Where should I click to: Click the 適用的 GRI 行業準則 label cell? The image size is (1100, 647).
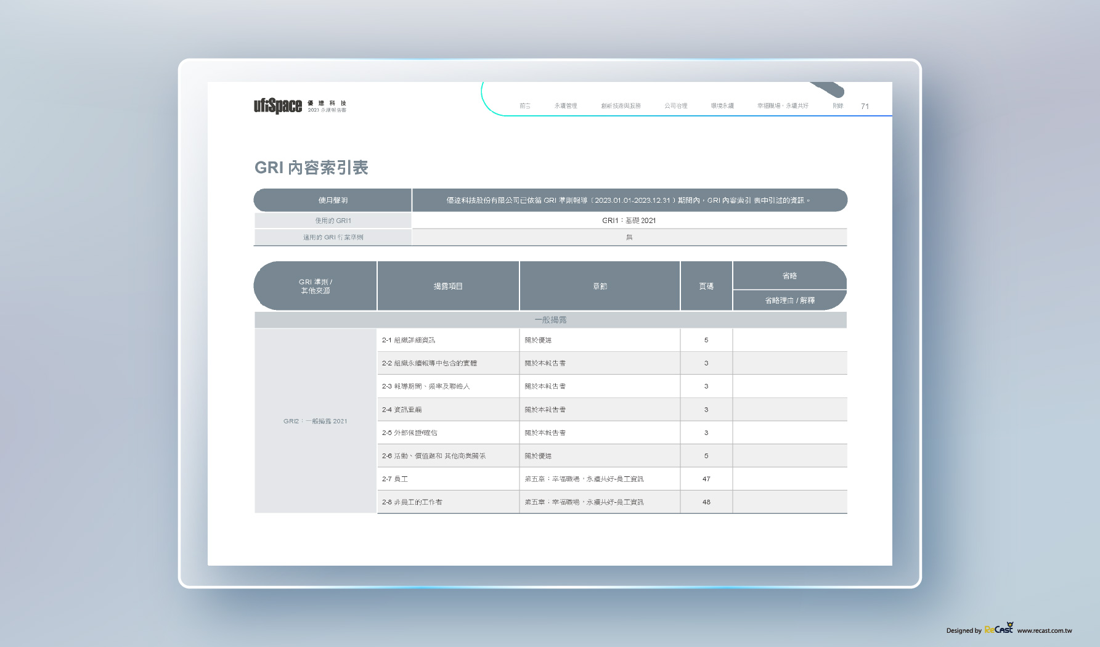point(333,237)
